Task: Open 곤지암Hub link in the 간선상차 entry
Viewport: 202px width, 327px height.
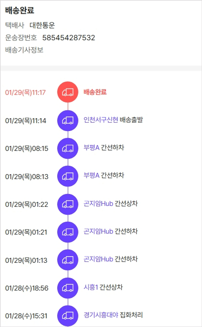Action: 98,203
